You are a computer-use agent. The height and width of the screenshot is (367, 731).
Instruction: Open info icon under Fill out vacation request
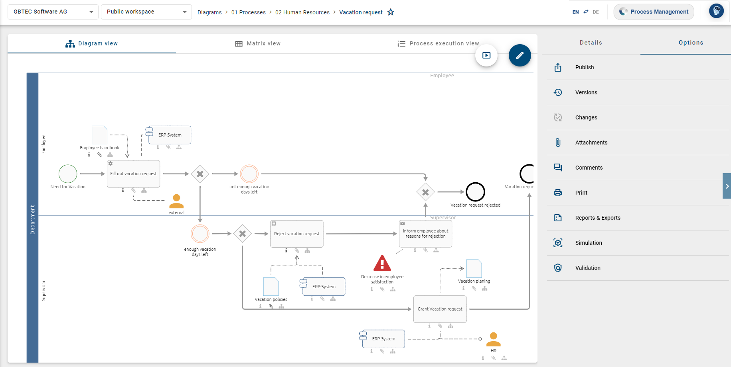point(123,191)
